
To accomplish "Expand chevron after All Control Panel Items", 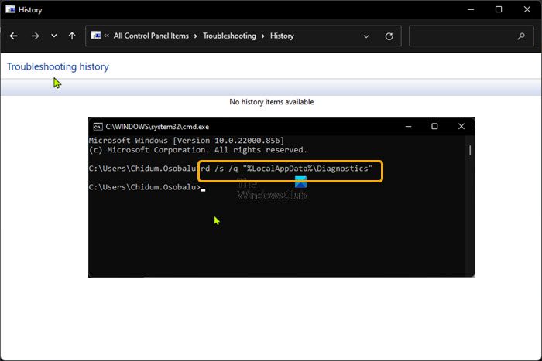I will pyautogui.click(x=196, y=36).
